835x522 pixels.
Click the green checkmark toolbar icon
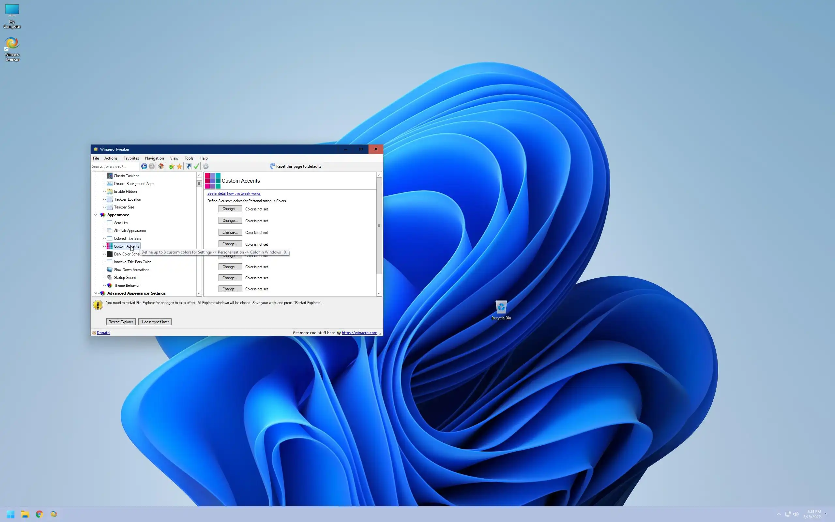click(x=197, y=166)
